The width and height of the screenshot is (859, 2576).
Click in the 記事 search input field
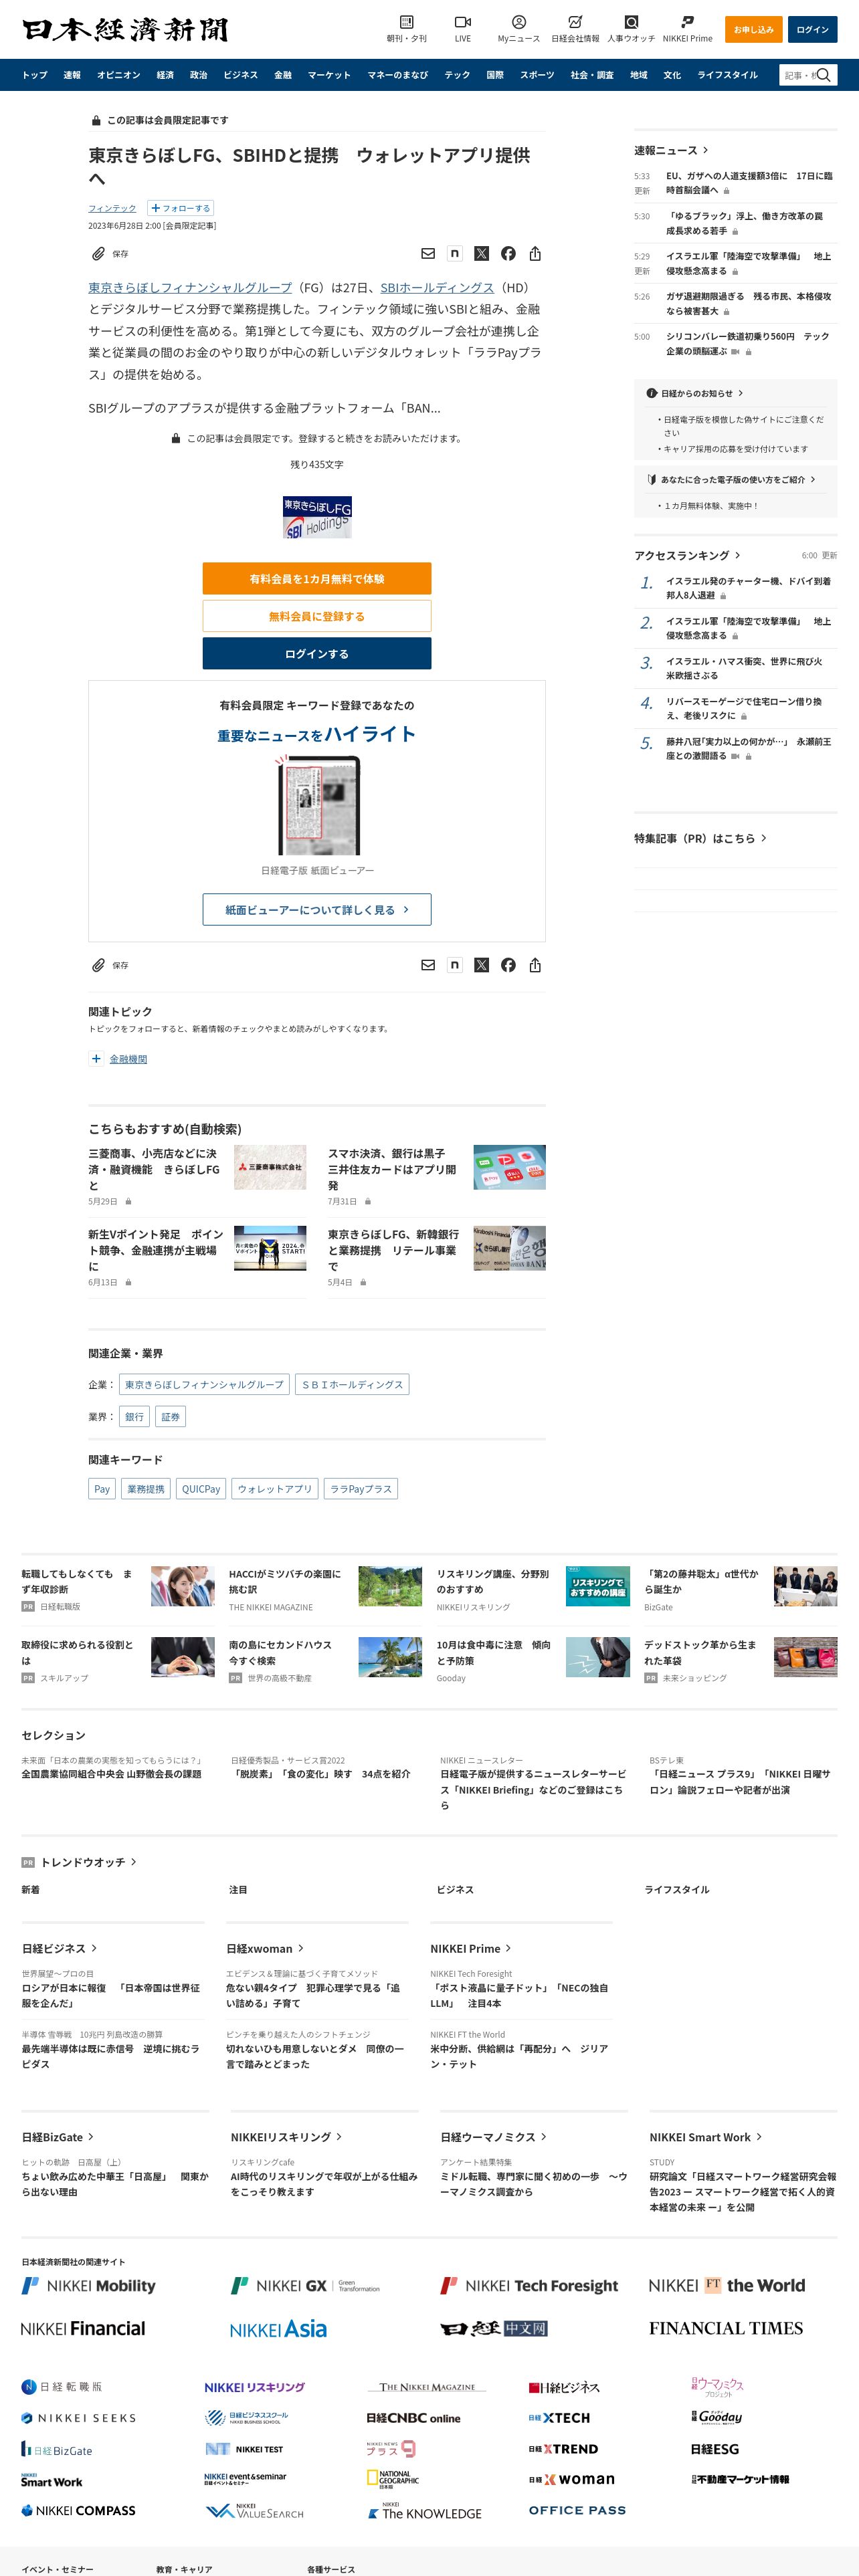point(798,75)
